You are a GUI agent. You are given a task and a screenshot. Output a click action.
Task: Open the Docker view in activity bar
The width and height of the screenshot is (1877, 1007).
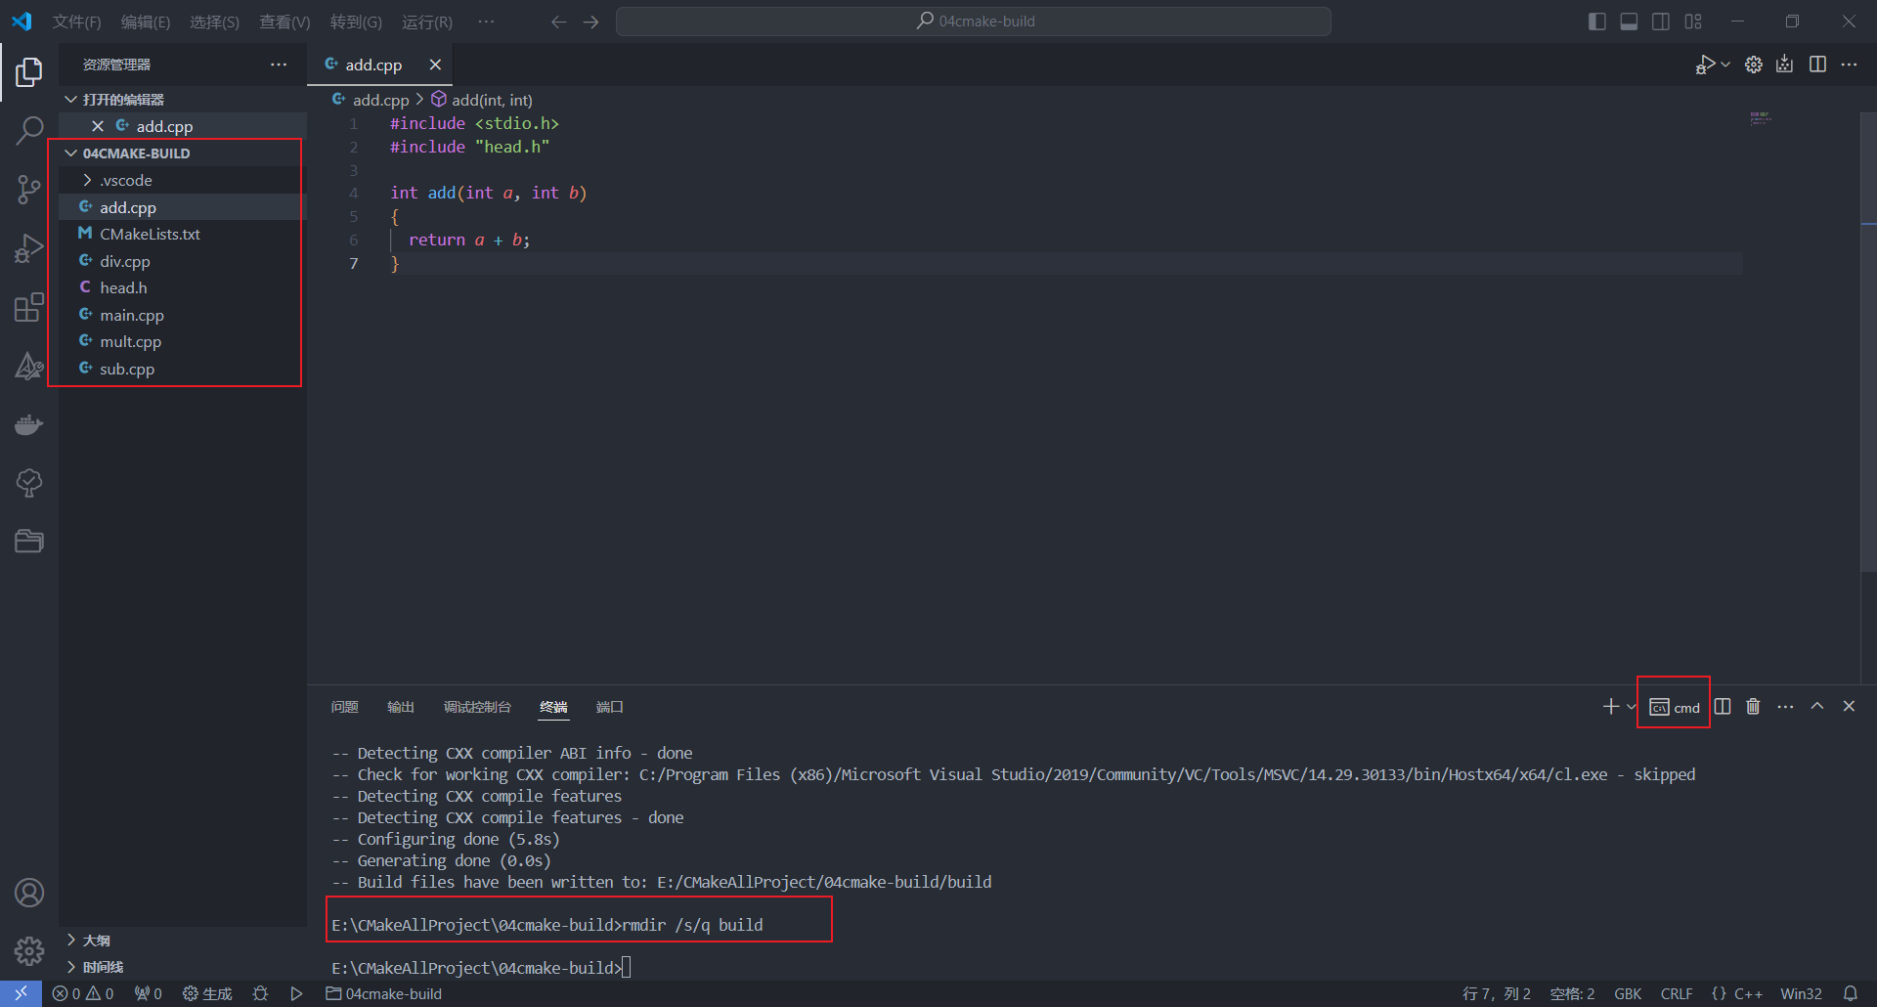click(x=29, y=424)
